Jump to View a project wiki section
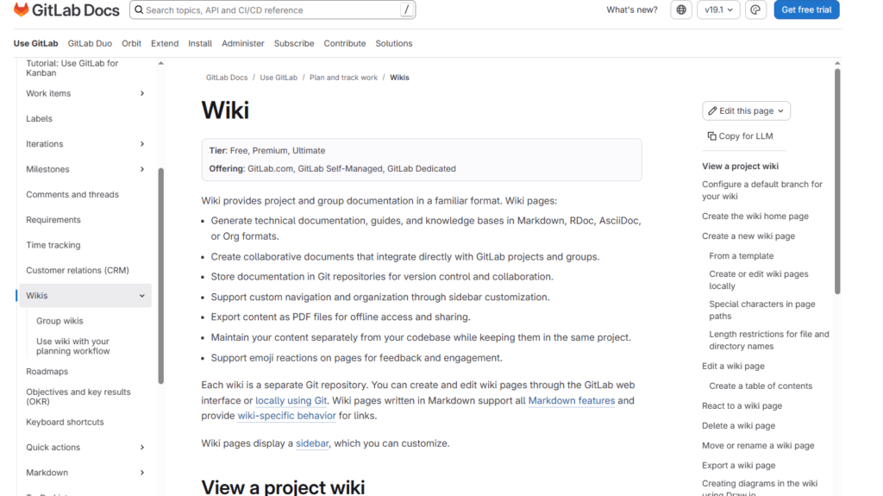 pyautogui.click(x=740, y=166)
